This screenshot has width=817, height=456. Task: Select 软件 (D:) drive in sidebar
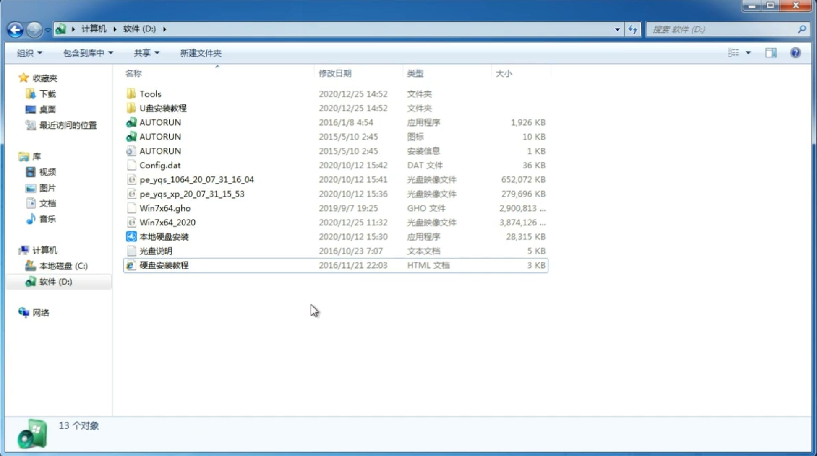pyautogui.click(x=55, y=281)
